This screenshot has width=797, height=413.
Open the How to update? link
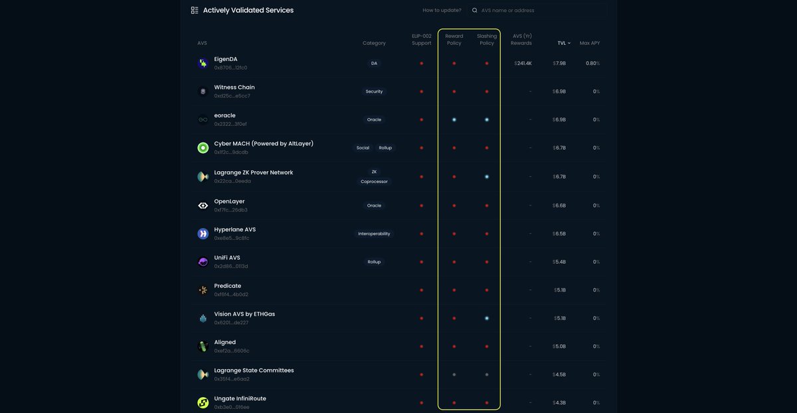442,10
